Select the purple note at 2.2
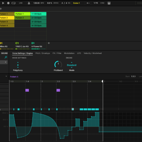Screen dimensions: 142x142 point(58,90)
